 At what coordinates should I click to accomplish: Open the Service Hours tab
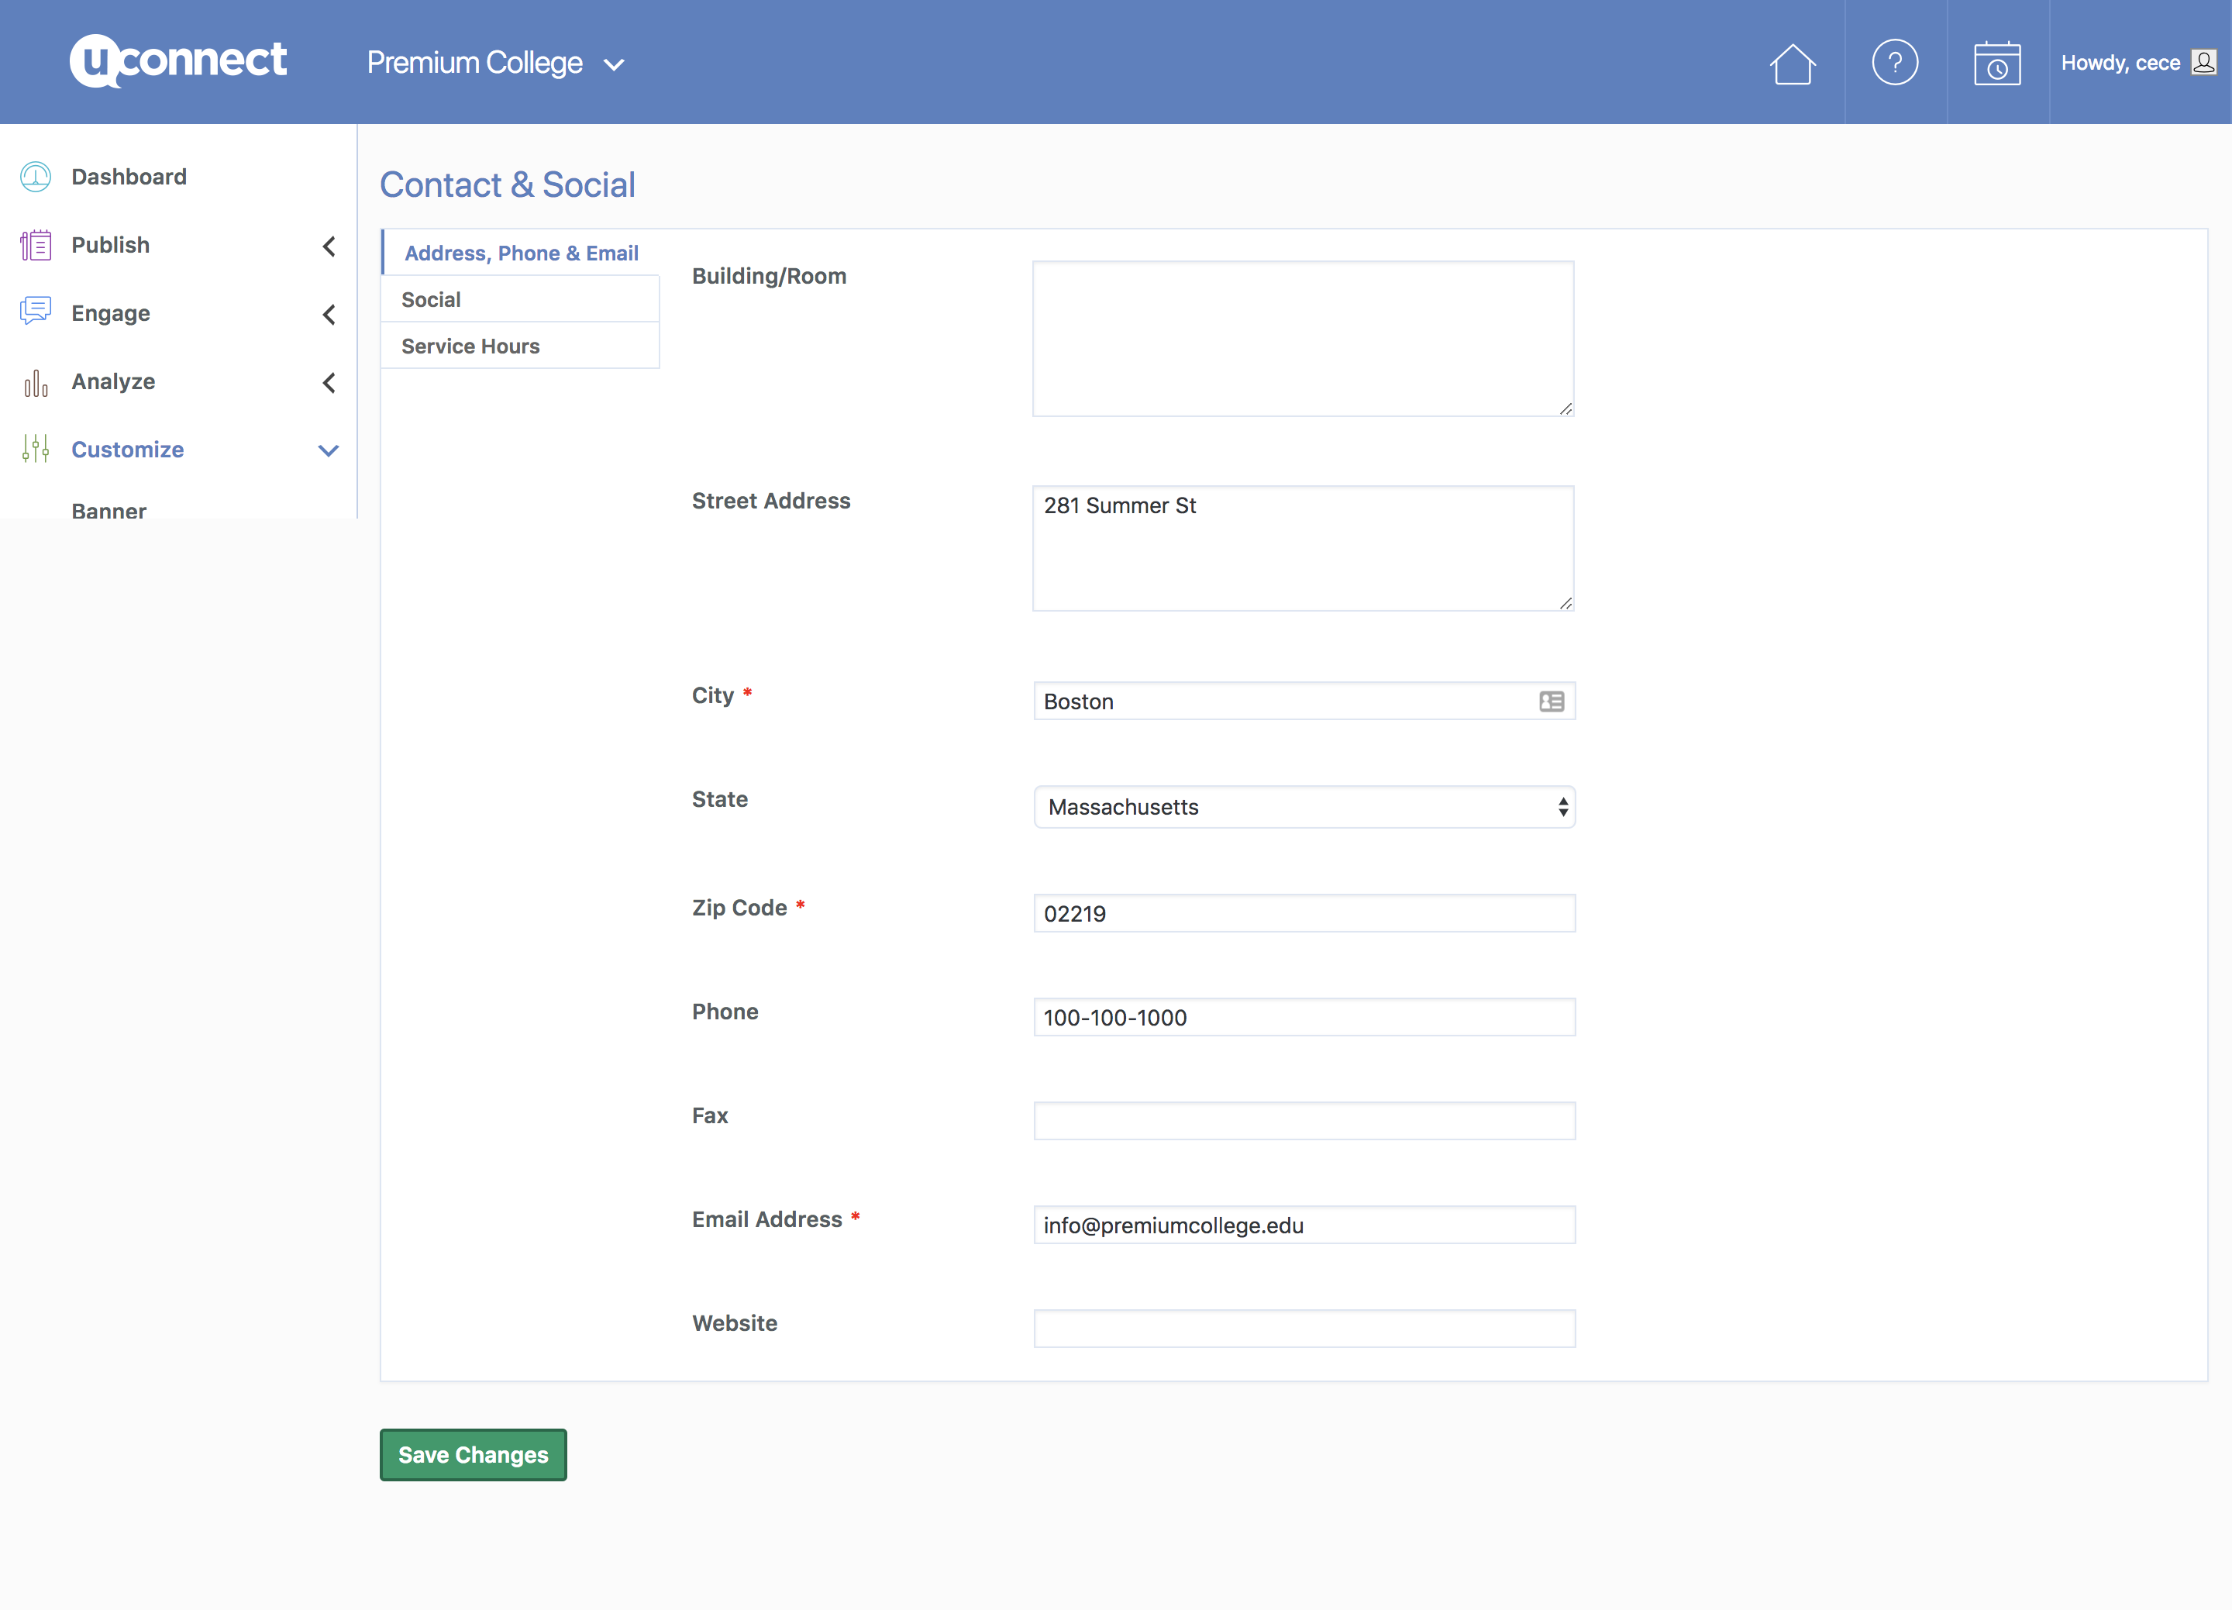(470, 346)
